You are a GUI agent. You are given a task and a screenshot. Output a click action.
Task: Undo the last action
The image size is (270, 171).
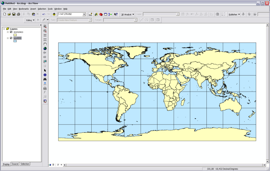pos(44,14)
